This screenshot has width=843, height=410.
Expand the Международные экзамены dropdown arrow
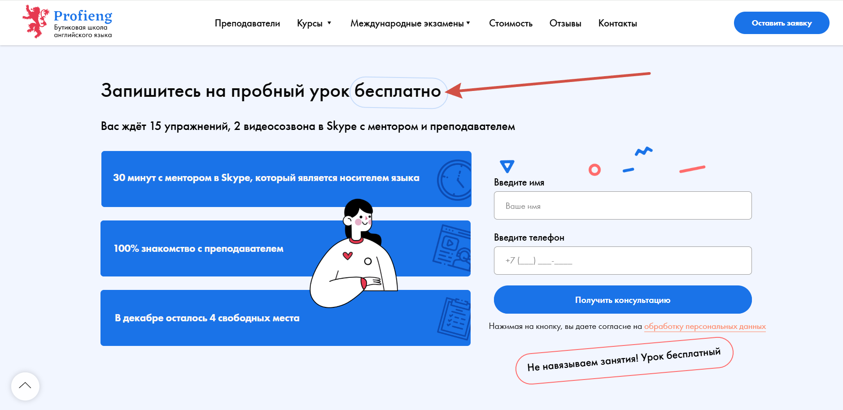pyautogui.click(x=468, y=23)
